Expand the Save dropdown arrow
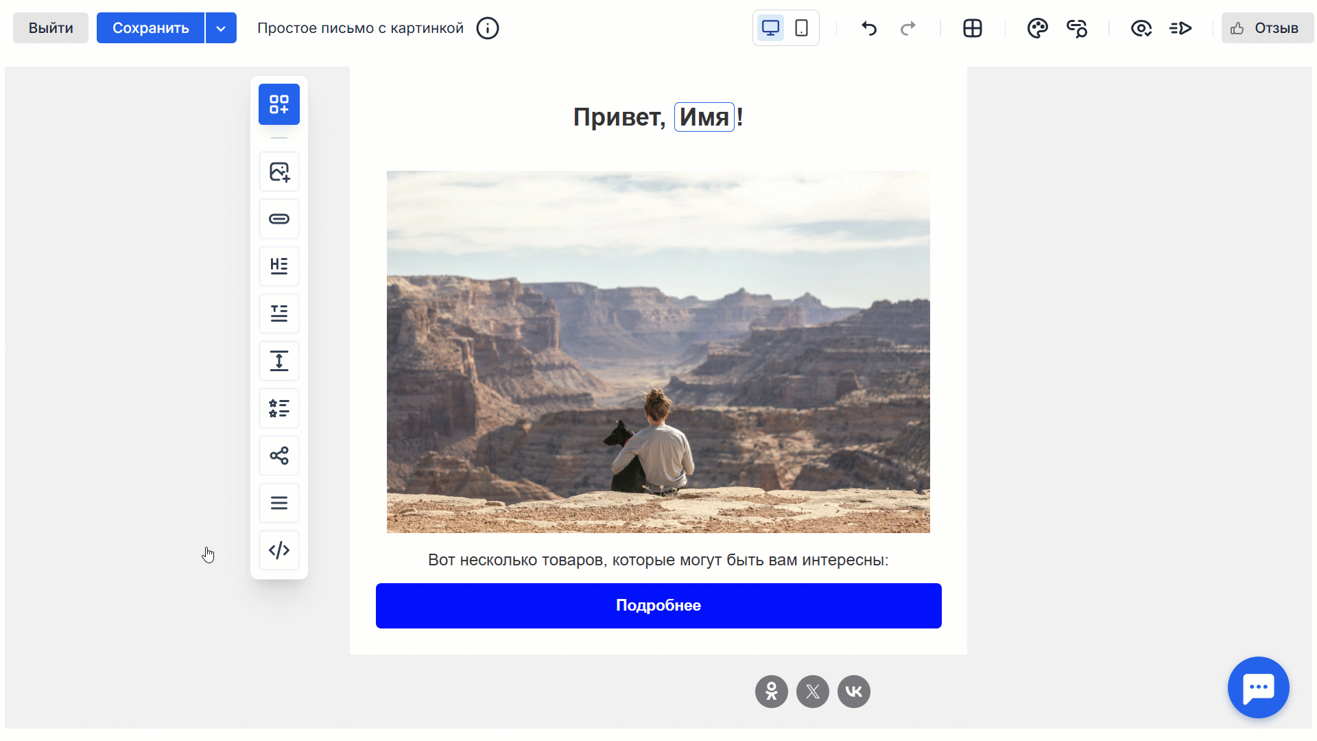 [221, 28]
